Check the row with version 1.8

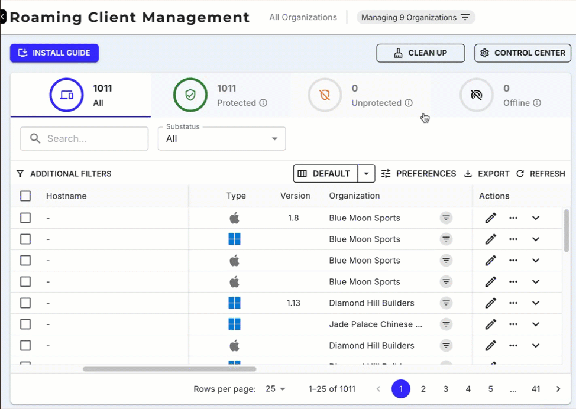coord(25,218)
